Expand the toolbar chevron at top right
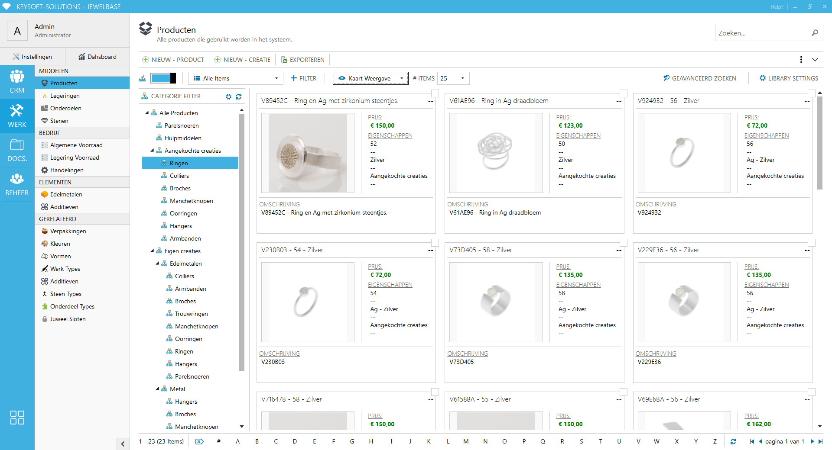The image size is (832, 450). (815, 60)
